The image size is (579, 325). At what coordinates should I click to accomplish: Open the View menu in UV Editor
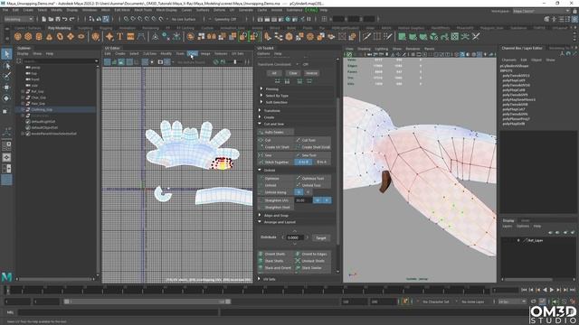click(193, 54)
